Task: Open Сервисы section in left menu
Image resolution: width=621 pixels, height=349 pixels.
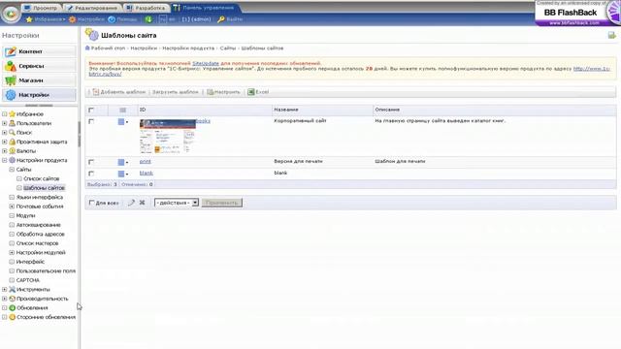Action: click(x=39, y=66)
